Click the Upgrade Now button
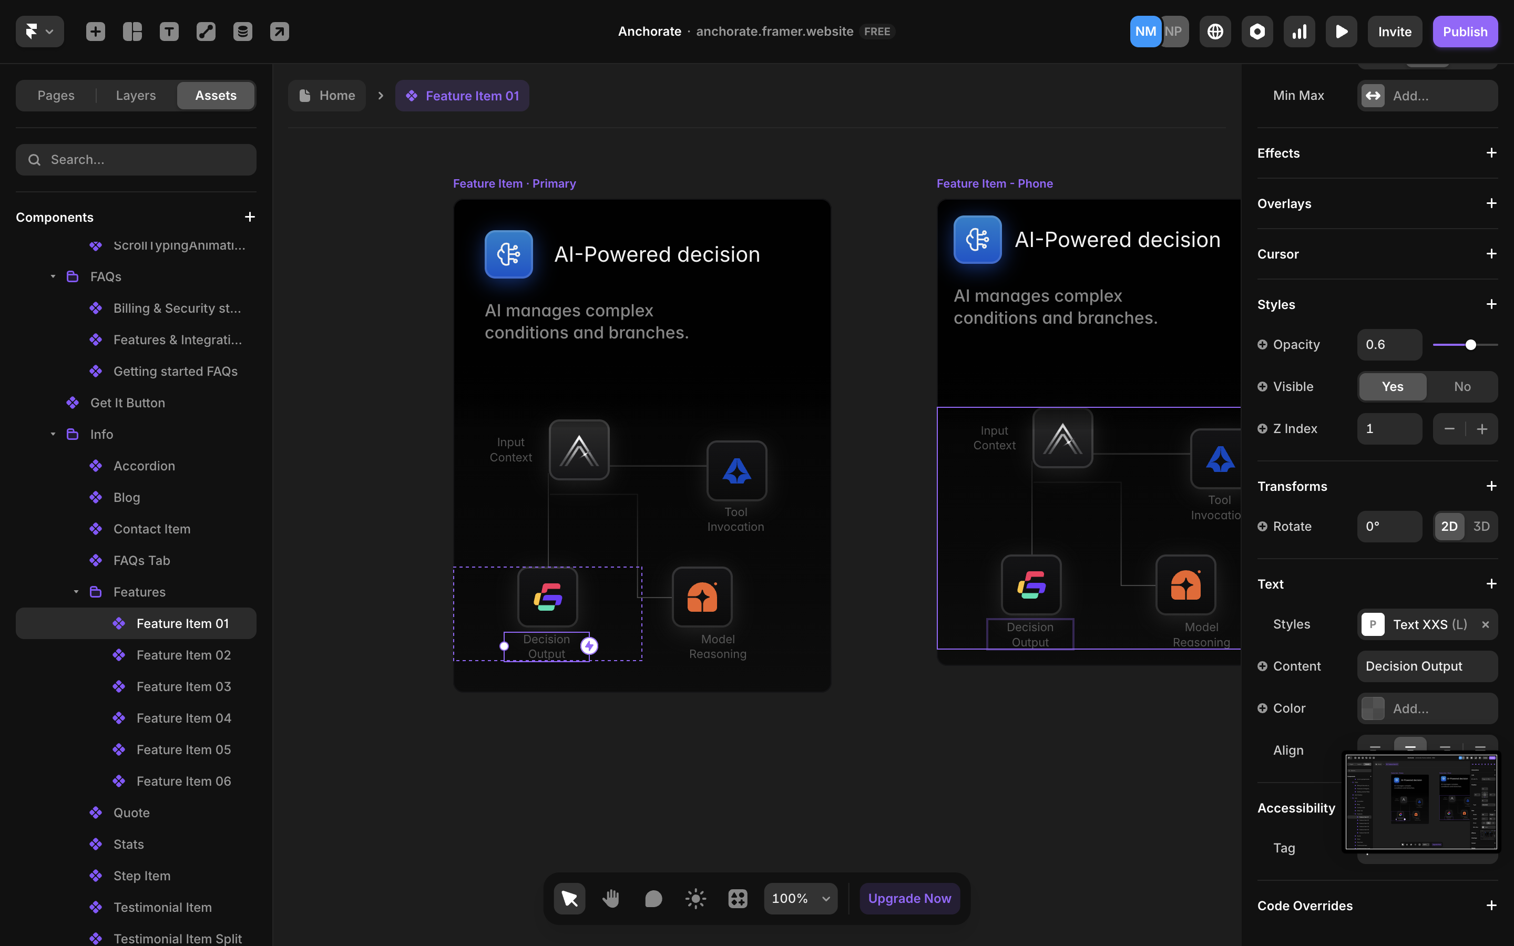Viewport: 1514px width, 946px height. pos(909,899)
